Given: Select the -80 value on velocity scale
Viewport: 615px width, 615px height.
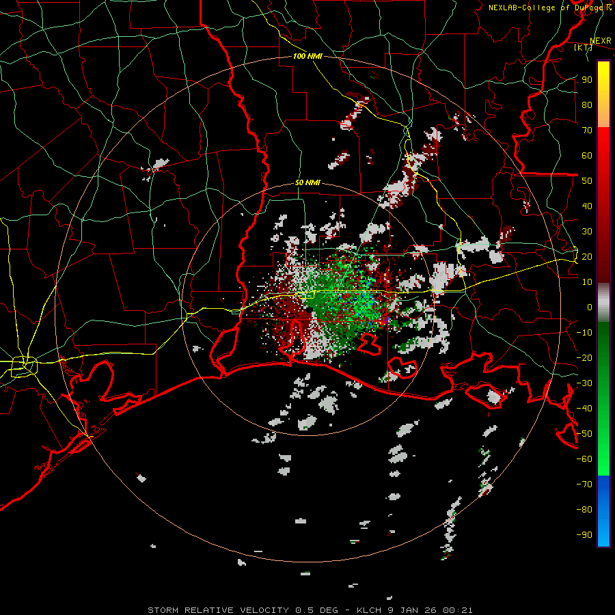Looking at the screenshot, I should pos(584,510).
